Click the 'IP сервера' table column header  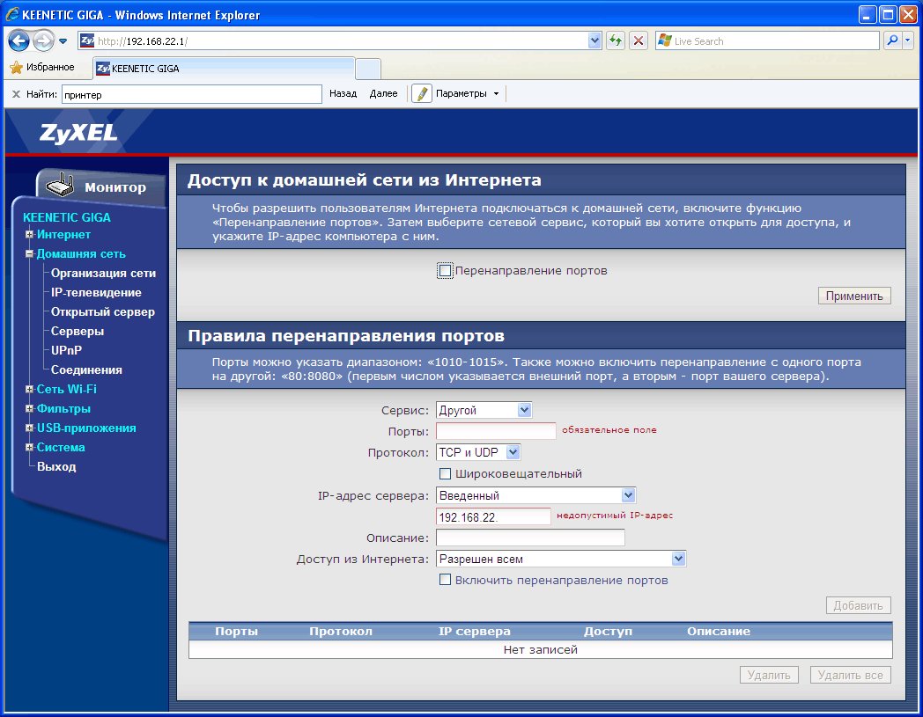coord(474,631)
